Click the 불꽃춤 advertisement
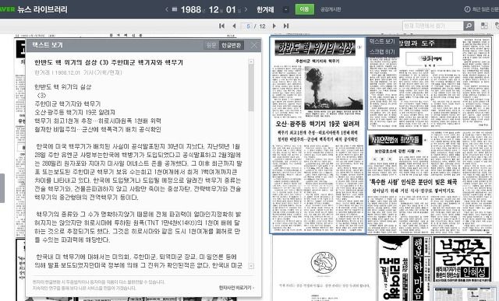Viewport: 499px width, 301px height. (x=462, y=259)
